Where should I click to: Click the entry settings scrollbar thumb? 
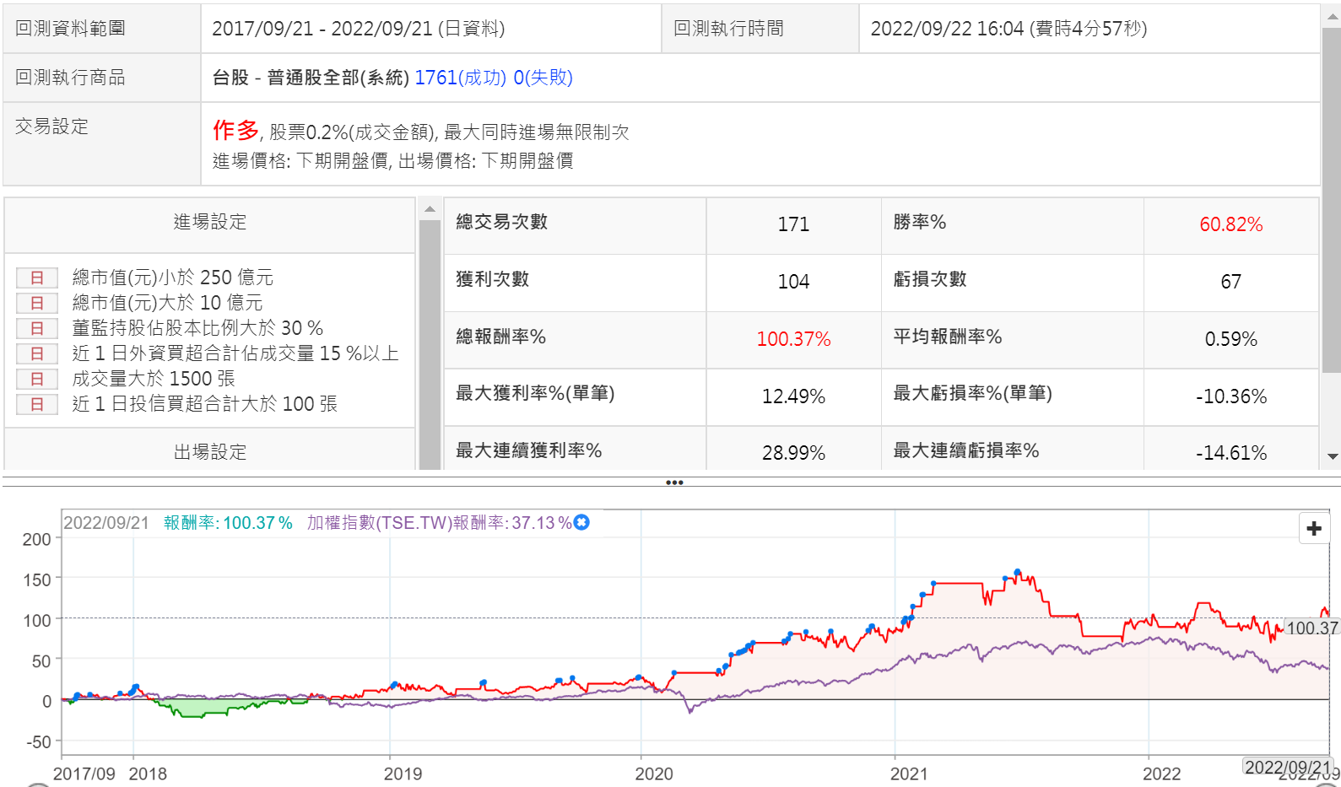430,337
